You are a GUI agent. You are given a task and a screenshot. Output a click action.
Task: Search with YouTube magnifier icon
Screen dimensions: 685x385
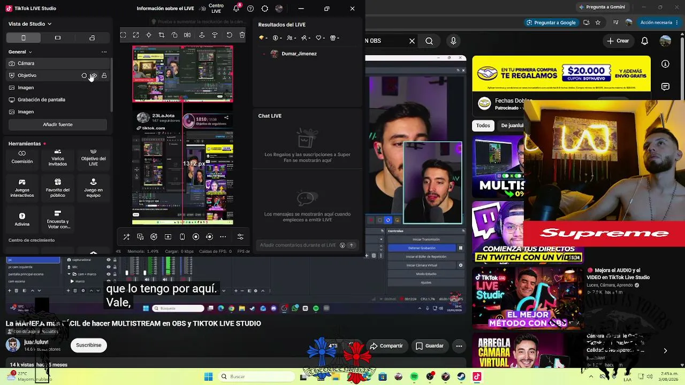pyautogui.click(x=429, y=41)
